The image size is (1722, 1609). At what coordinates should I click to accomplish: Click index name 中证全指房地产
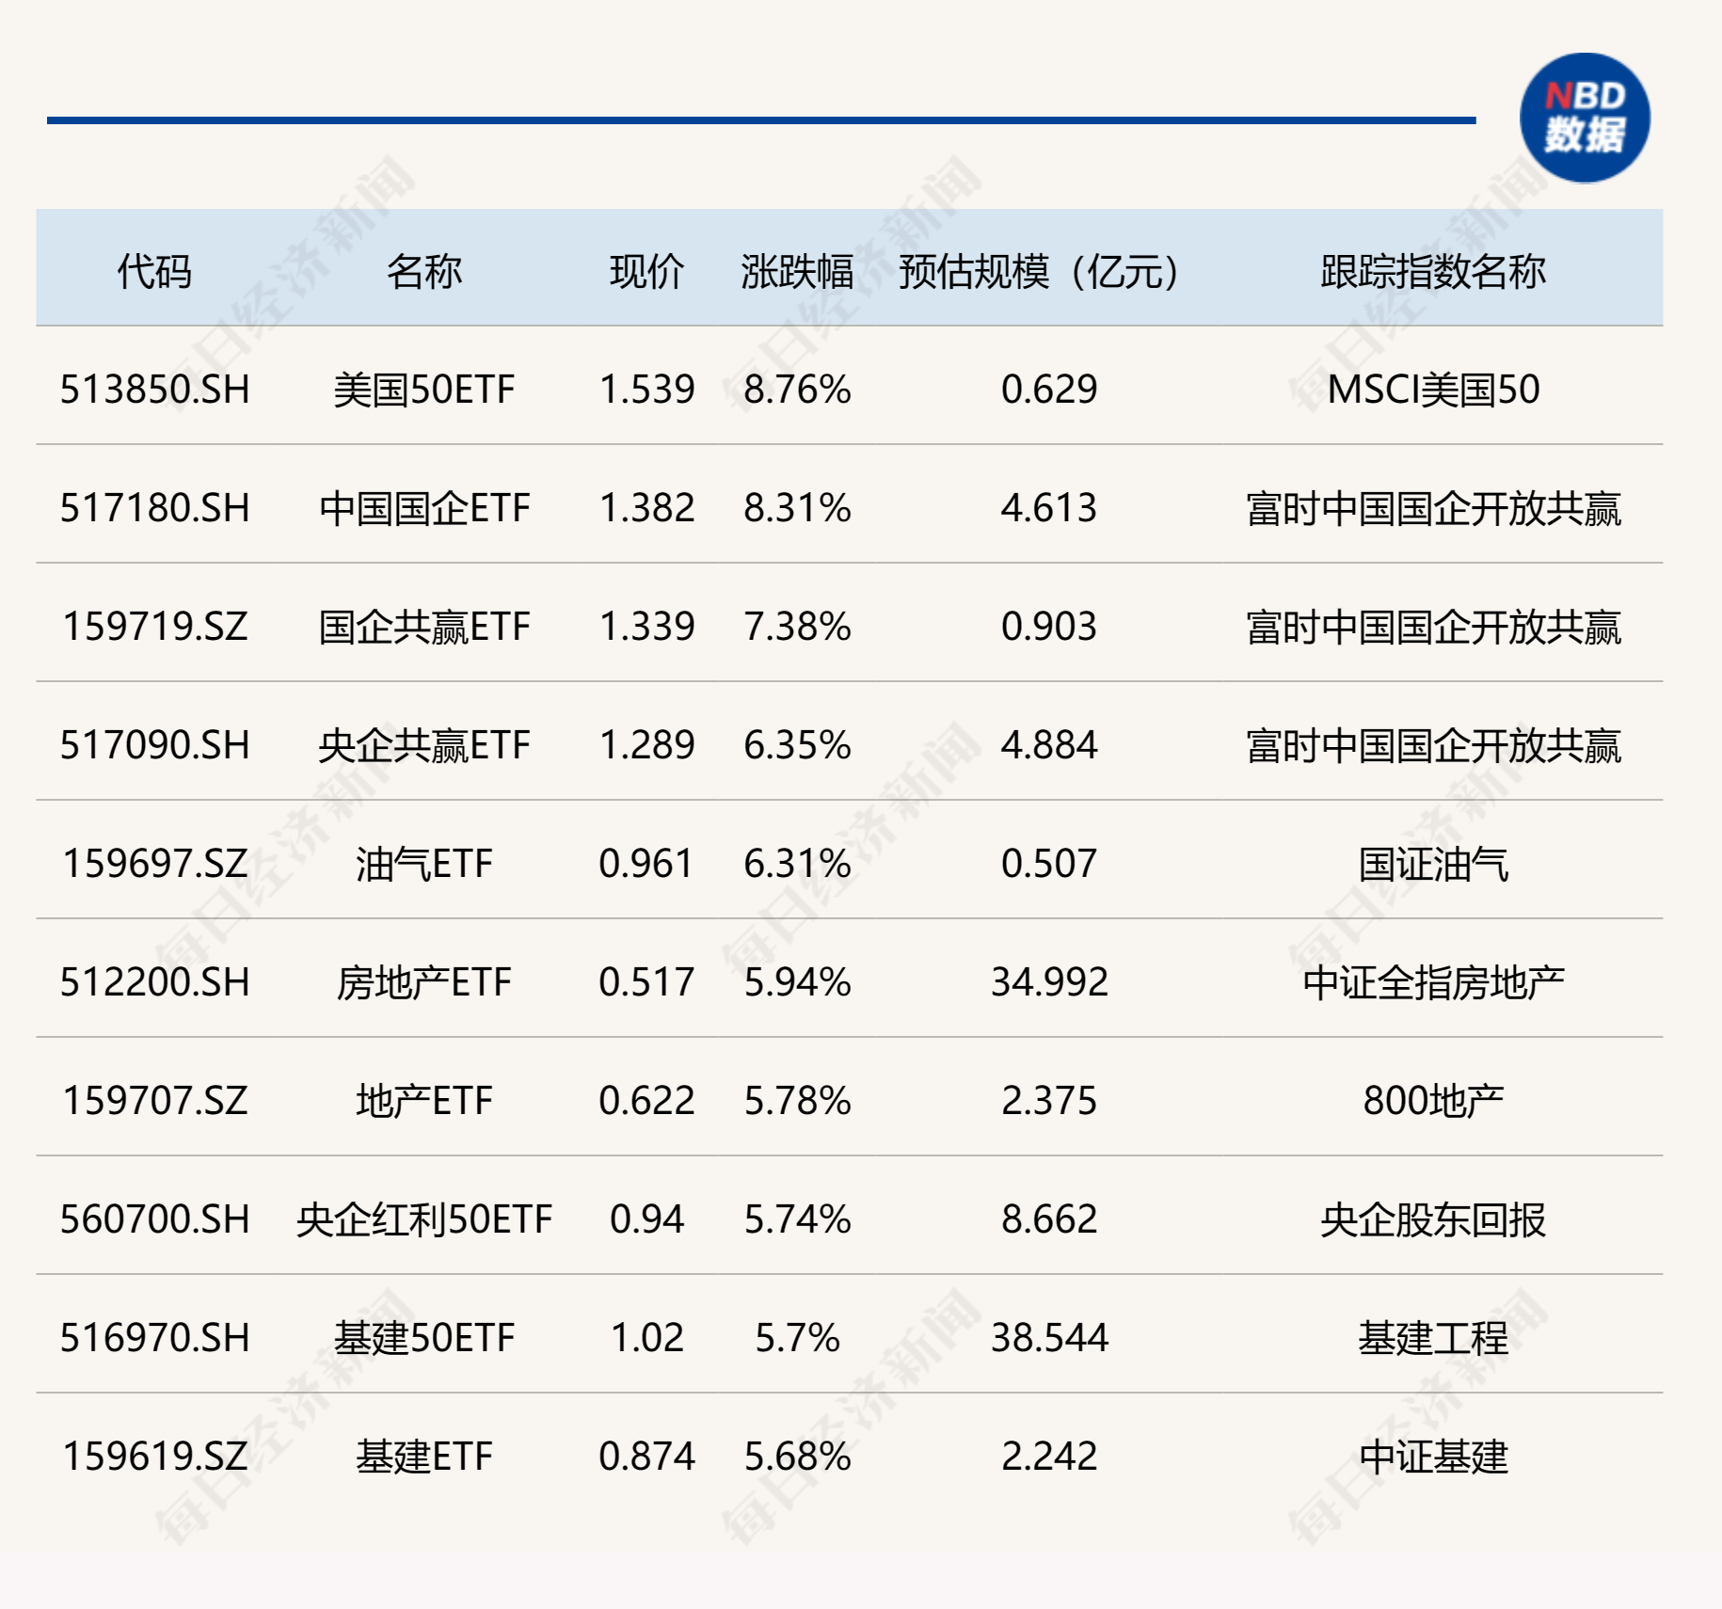click(1433, 982)
